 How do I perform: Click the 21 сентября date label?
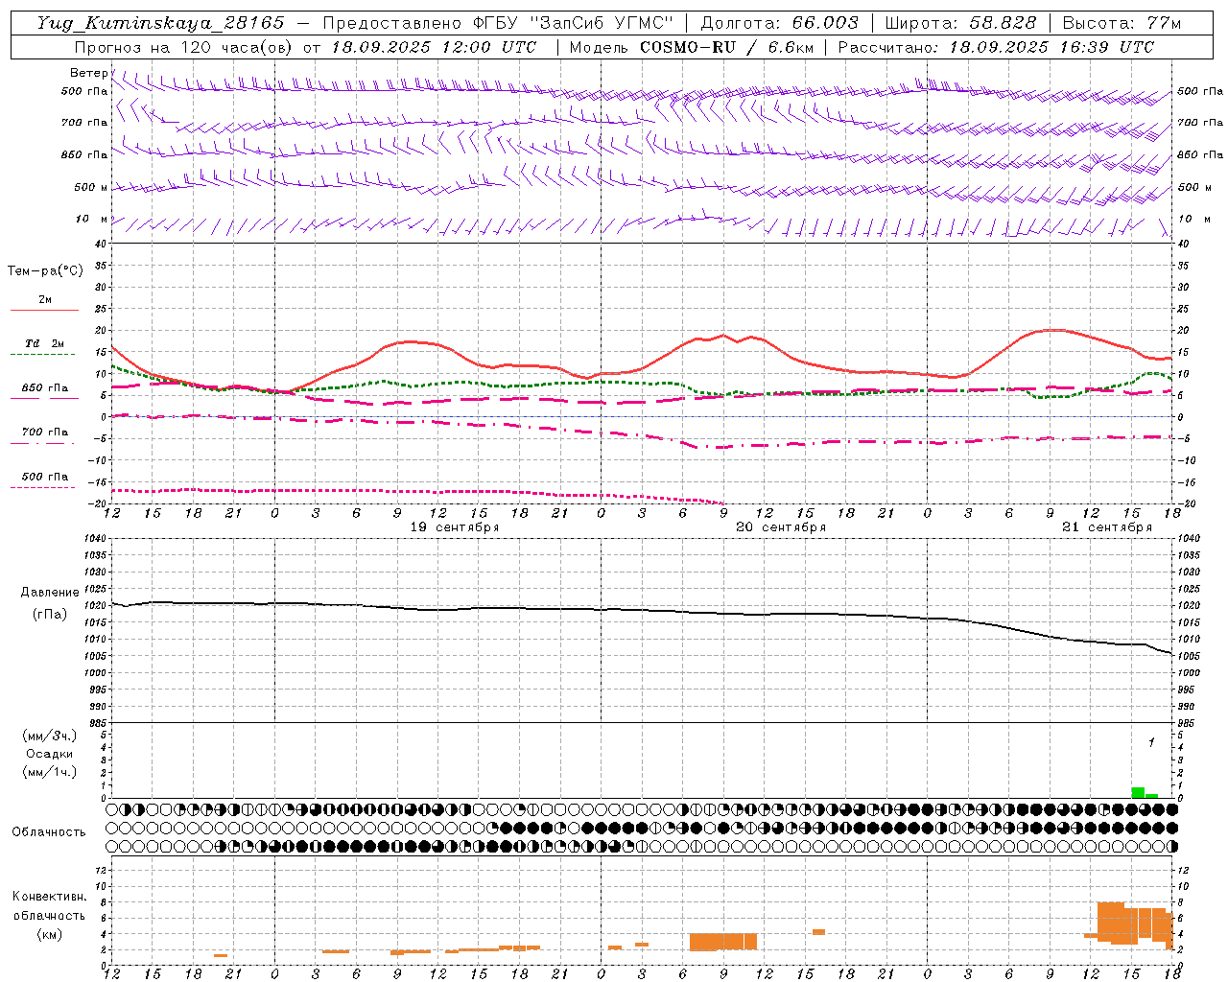(x=1107, y=527)
